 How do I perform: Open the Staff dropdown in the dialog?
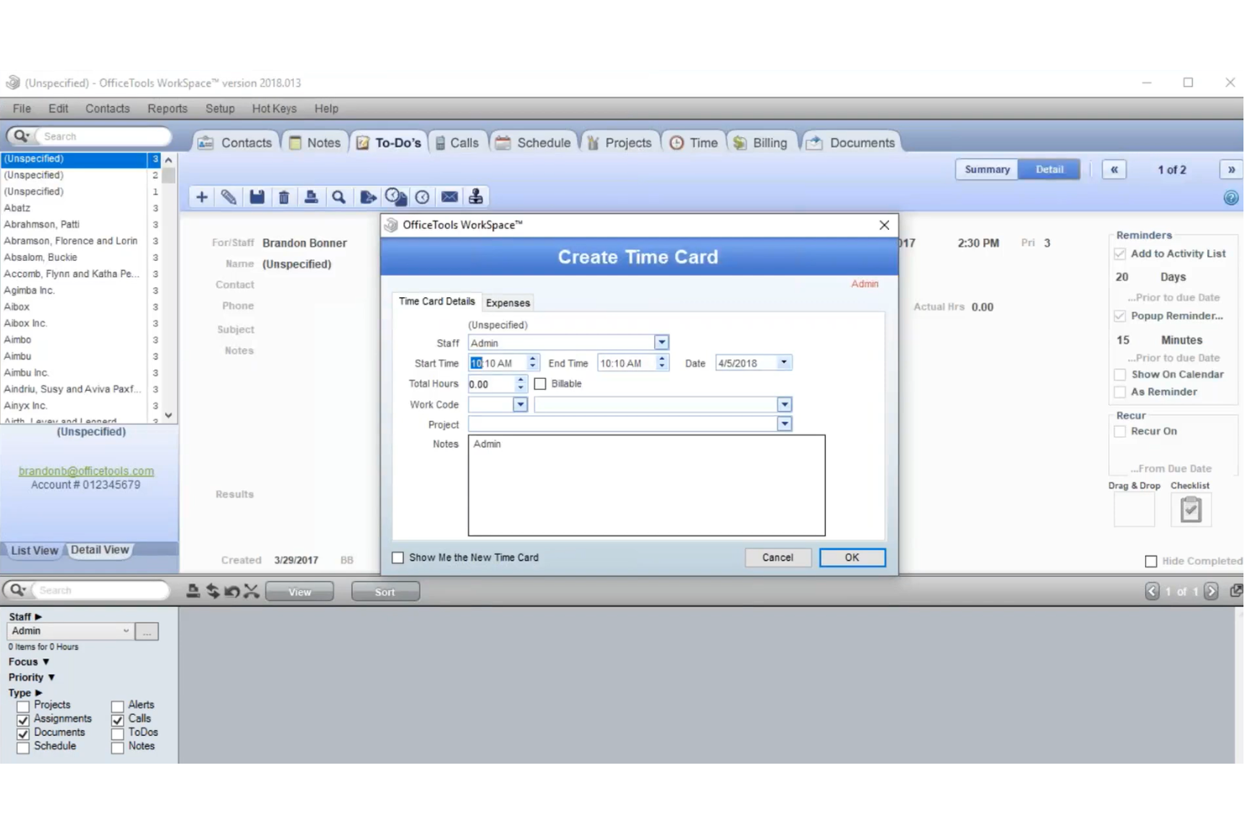click(x=662, y=343)
